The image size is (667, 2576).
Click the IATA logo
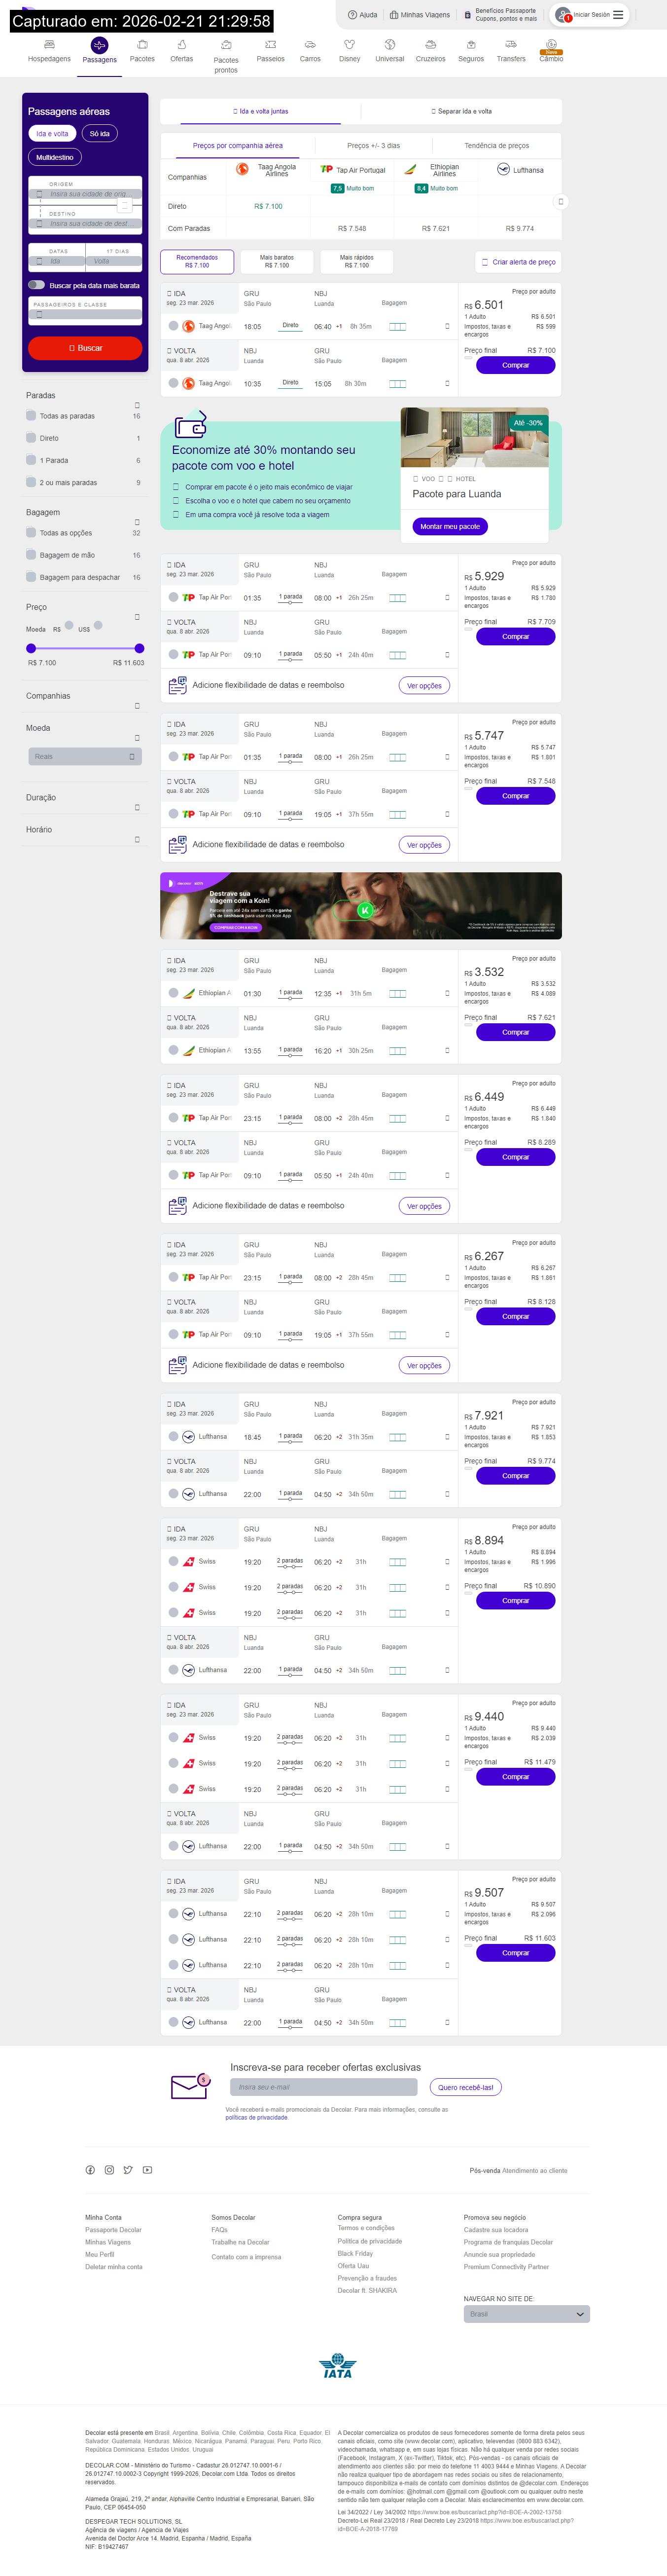[x=338, y=2366]
